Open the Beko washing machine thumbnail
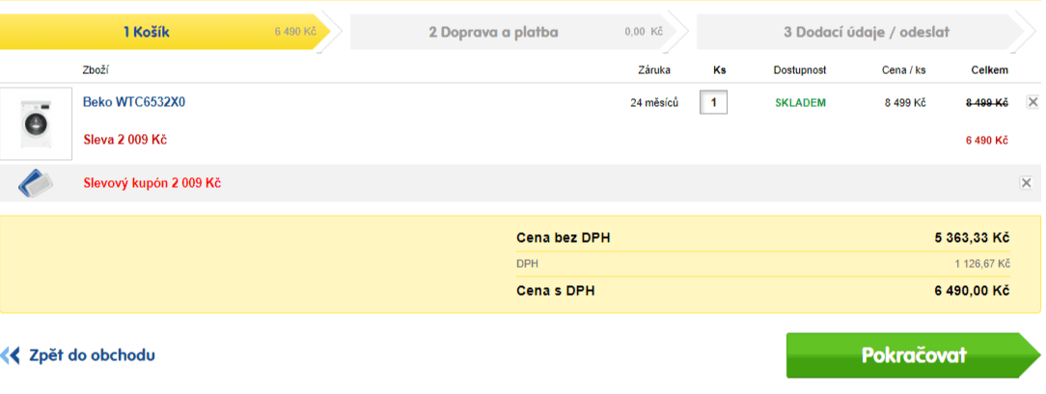1046x394 pixels. [x=36, y=124]
